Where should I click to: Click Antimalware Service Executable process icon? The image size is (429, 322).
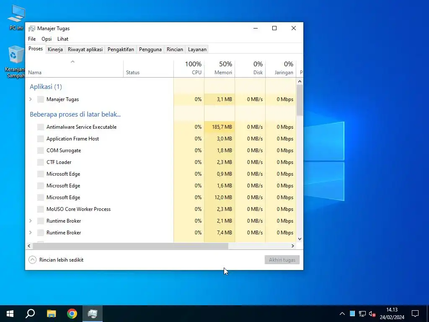[41, 127]
